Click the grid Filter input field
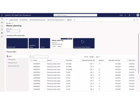The width and height of the screenshot is (140, 105). 39,57
